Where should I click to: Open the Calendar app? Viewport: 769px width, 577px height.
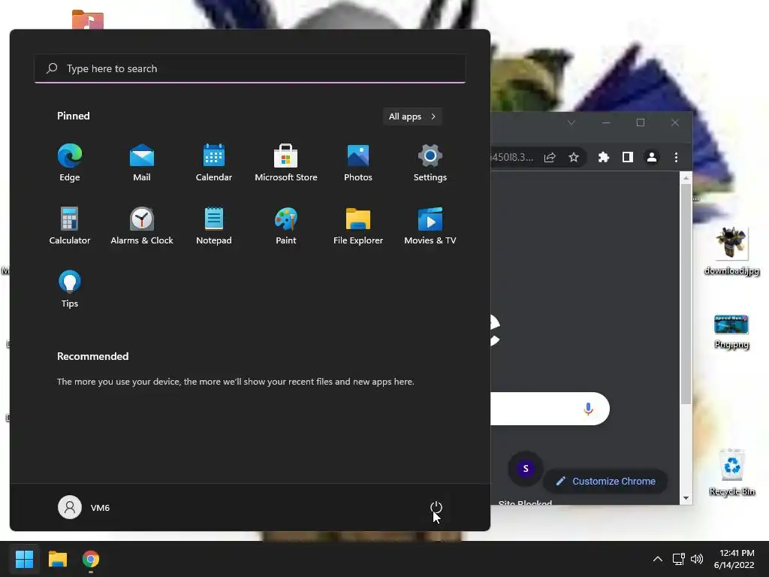[x=214, y=163]
